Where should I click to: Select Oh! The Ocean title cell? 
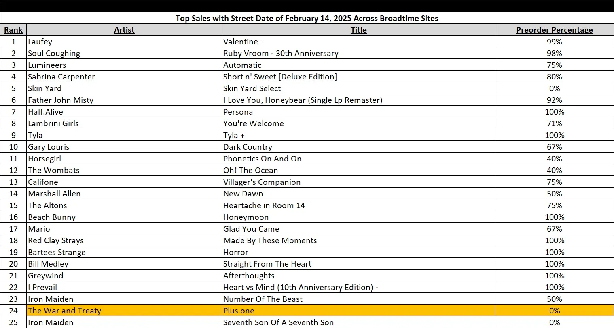tap(358, 170)
